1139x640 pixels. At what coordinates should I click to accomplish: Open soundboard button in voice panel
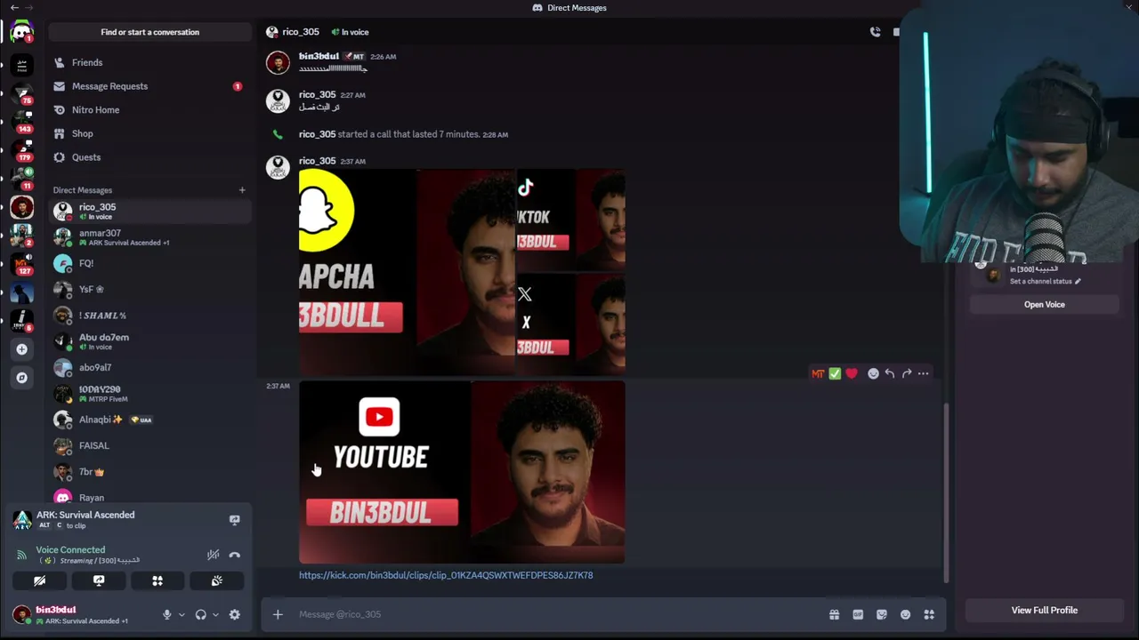216,580
